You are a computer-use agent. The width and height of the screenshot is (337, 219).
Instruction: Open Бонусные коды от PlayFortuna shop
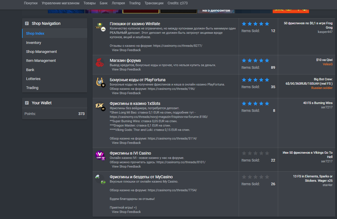point(137,80)
